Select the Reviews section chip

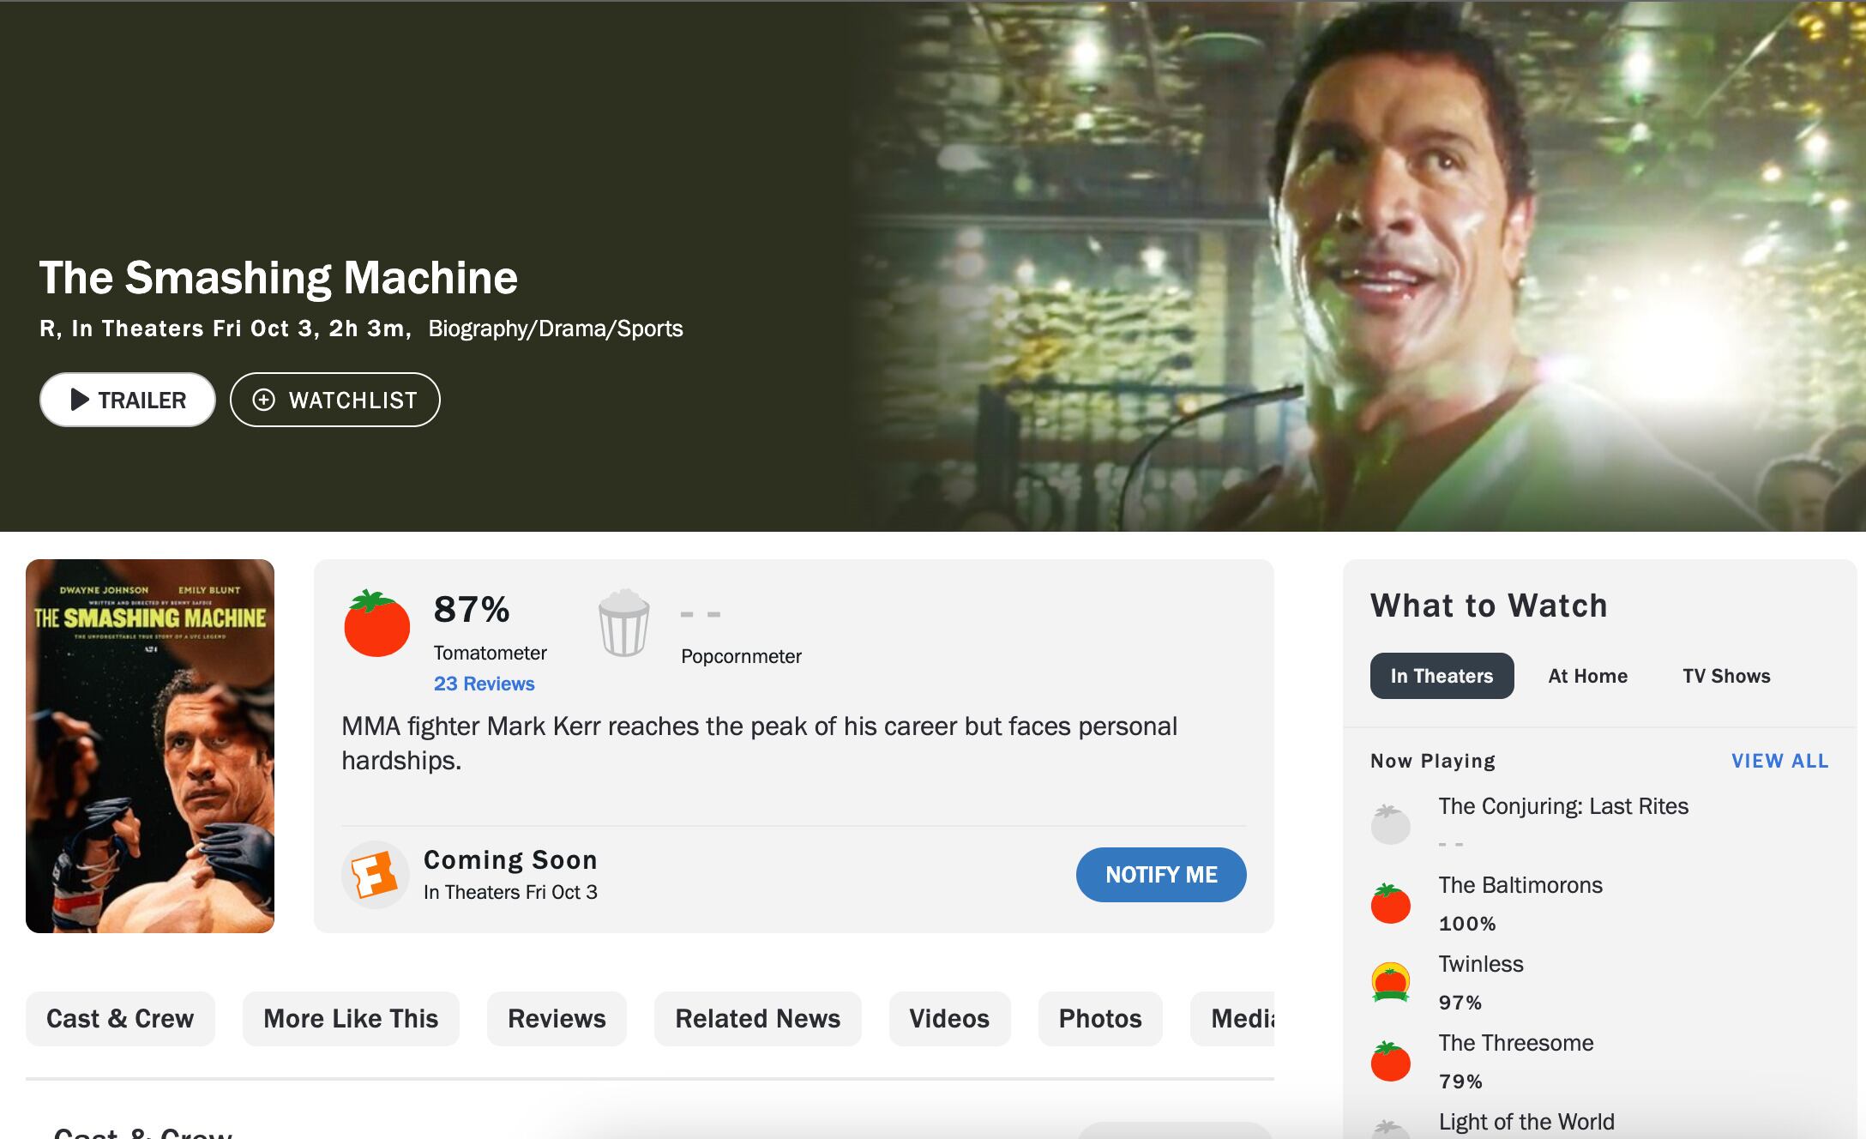[x=557, y=1019]
